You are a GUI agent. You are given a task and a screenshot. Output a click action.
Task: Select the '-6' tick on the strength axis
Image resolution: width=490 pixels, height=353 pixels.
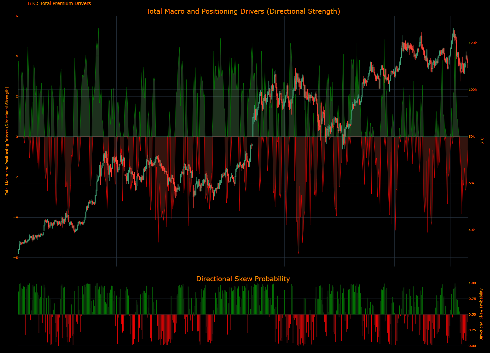(15, 257)
